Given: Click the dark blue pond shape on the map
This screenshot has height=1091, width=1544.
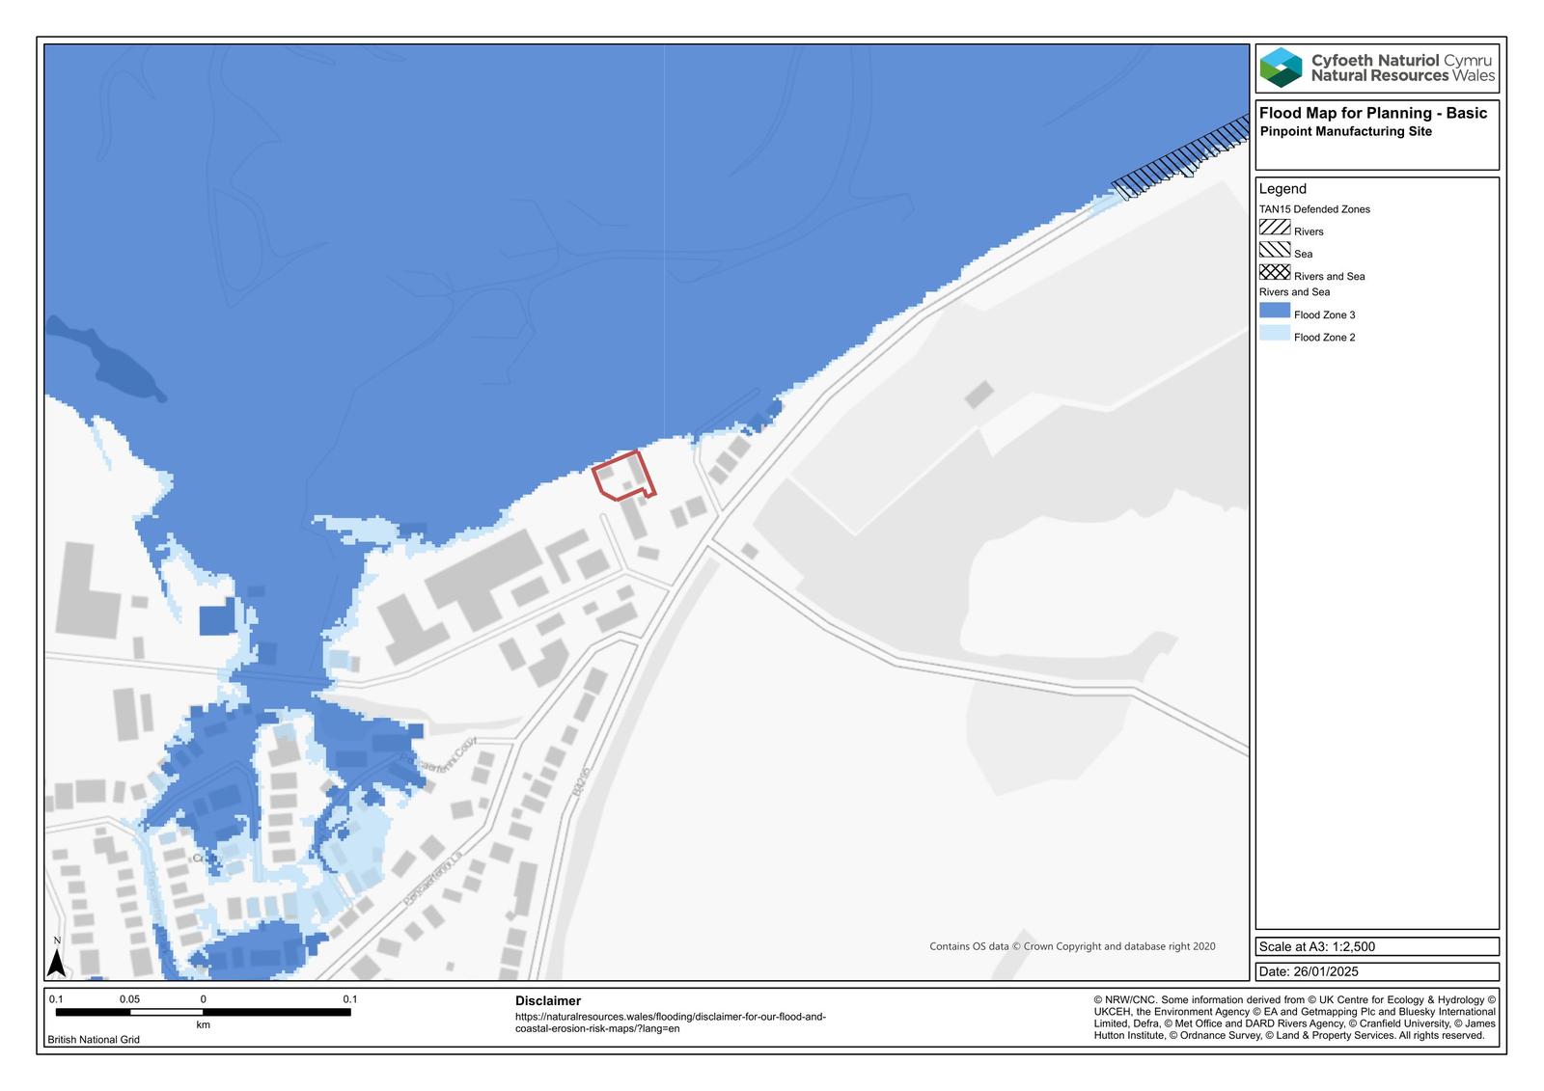Looking at the screenshot, I should [x=106, y=359].
